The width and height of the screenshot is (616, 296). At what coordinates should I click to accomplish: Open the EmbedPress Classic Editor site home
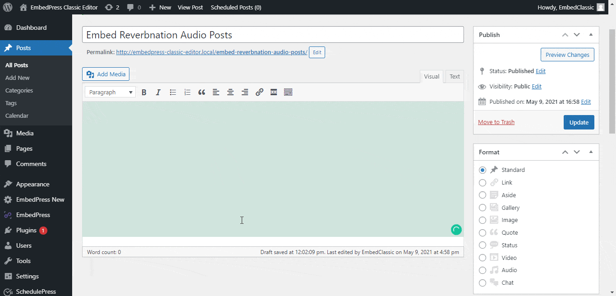pos(59,7)
